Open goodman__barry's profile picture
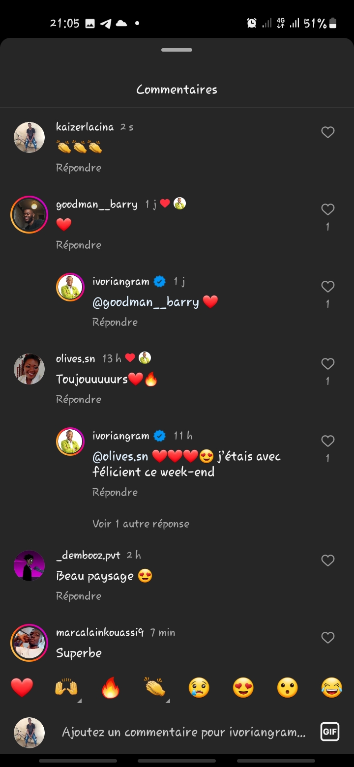The height and width of the screenshot is (767, 354). click(x=29, y=214)
